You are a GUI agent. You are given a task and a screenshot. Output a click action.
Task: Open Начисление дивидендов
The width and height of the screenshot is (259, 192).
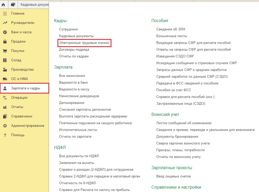click(x=79, y=96)
